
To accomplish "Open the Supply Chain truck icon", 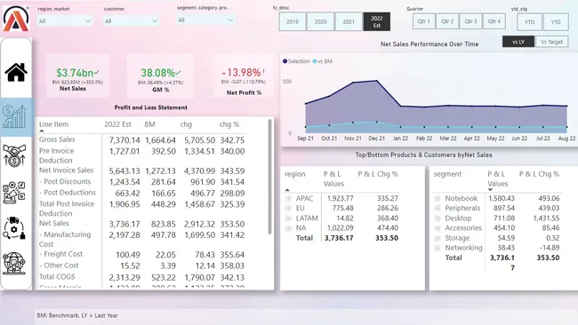I will point(14,228).
